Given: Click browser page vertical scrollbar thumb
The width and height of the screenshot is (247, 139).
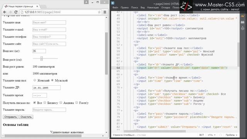Looking at the screenshot, I should [107, 53].
